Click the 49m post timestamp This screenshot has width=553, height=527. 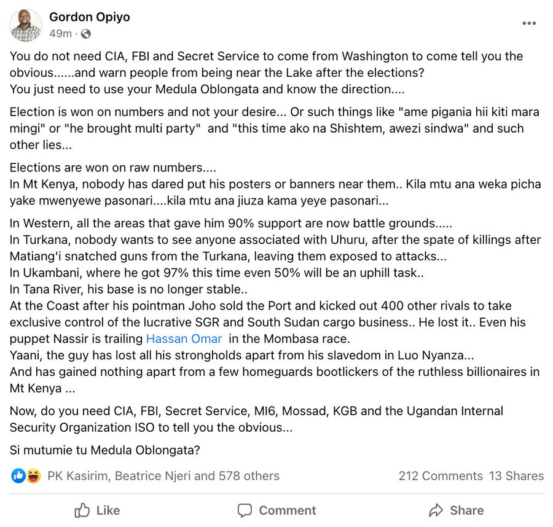click(60, 33)
